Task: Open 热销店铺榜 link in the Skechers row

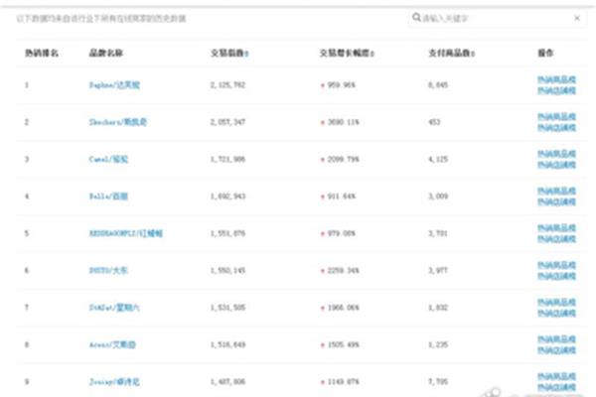Action: pyautogui.click(x=556, y=128)
